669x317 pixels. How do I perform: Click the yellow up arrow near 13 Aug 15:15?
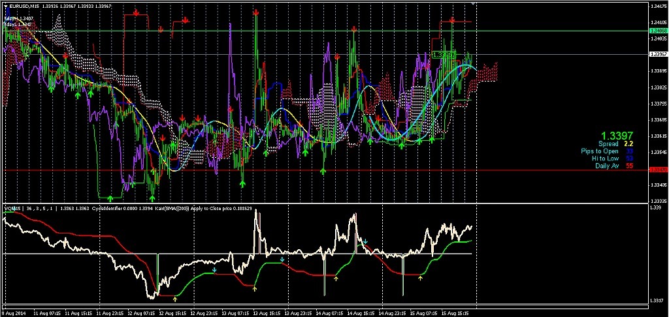pos(255,289)
